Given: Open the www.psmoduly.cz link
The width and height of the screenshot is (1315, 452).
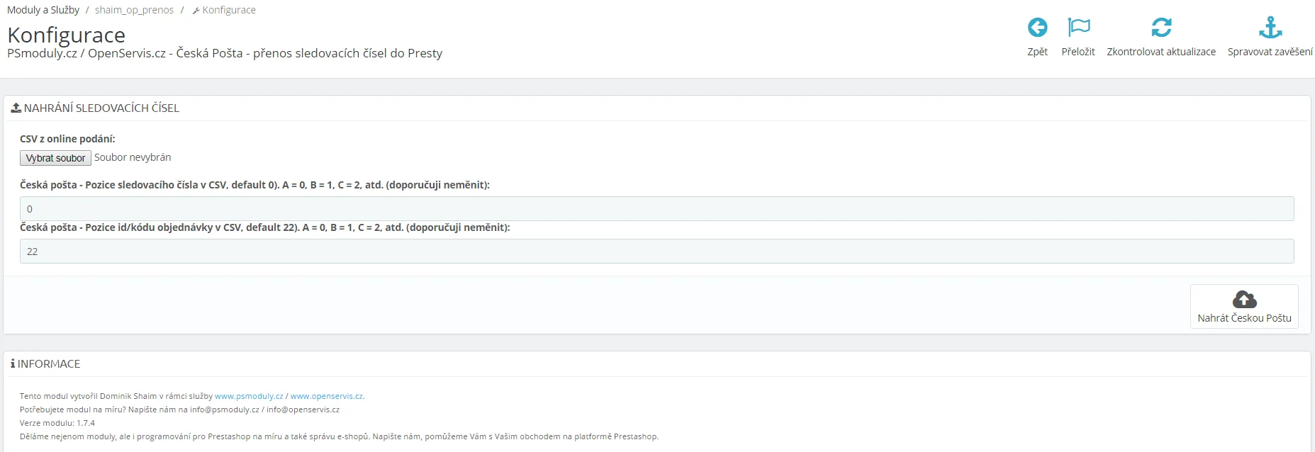Looking at the screenshot, I should pos(249,396).
